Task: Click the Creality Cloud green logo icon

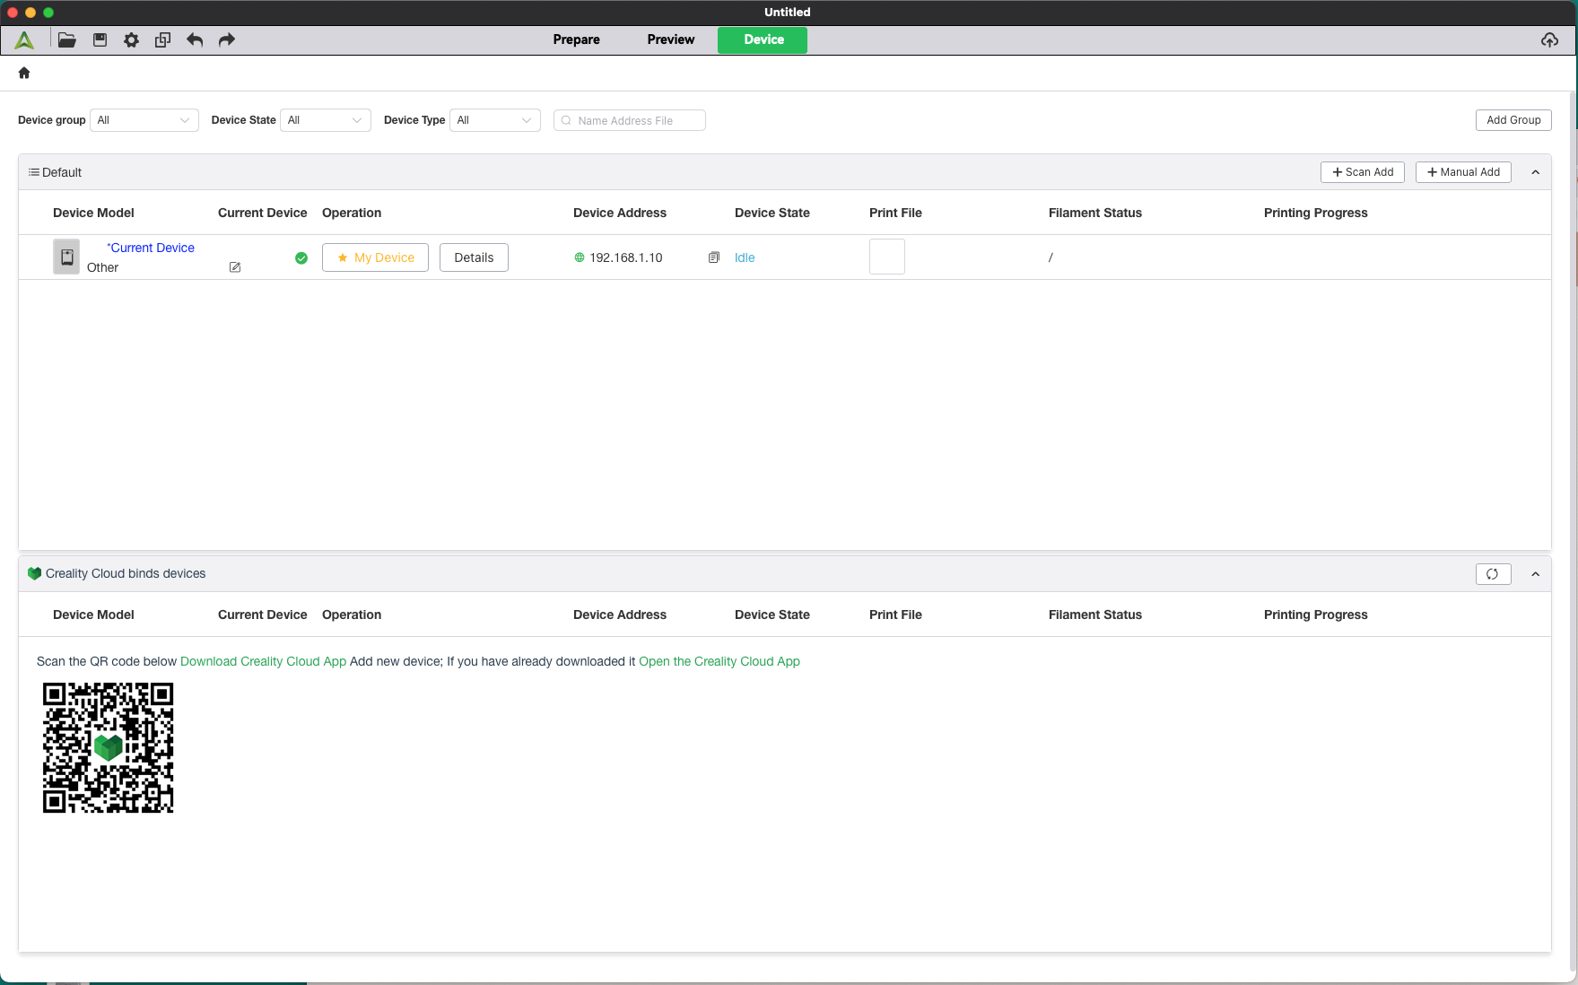Action: [35, 573]
